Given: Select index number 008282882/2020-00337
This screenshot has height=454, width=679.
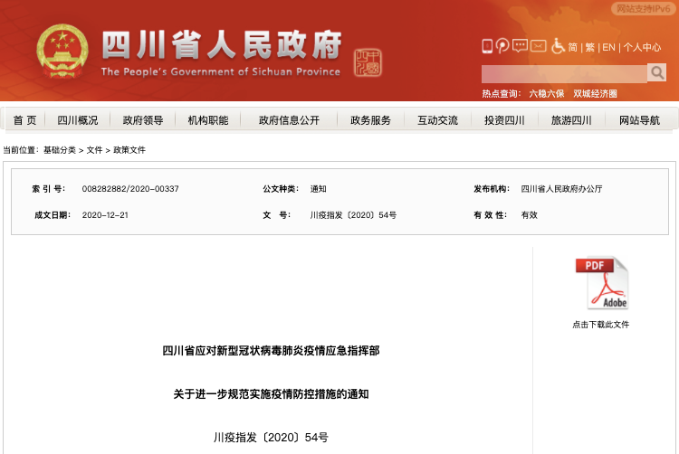Looking at the screenshot, I should click(x=130, y=189).
